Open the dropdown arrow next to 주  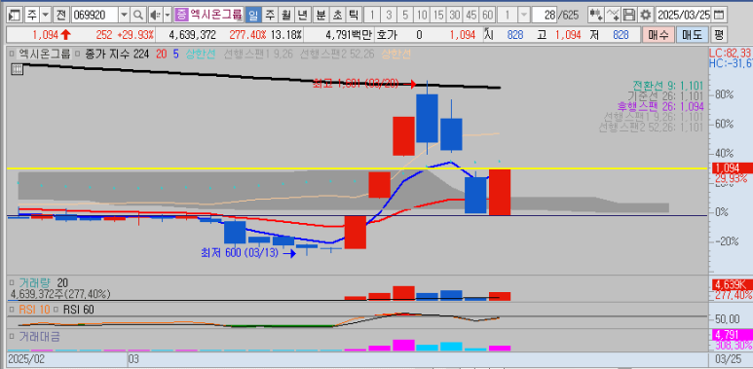46,16
